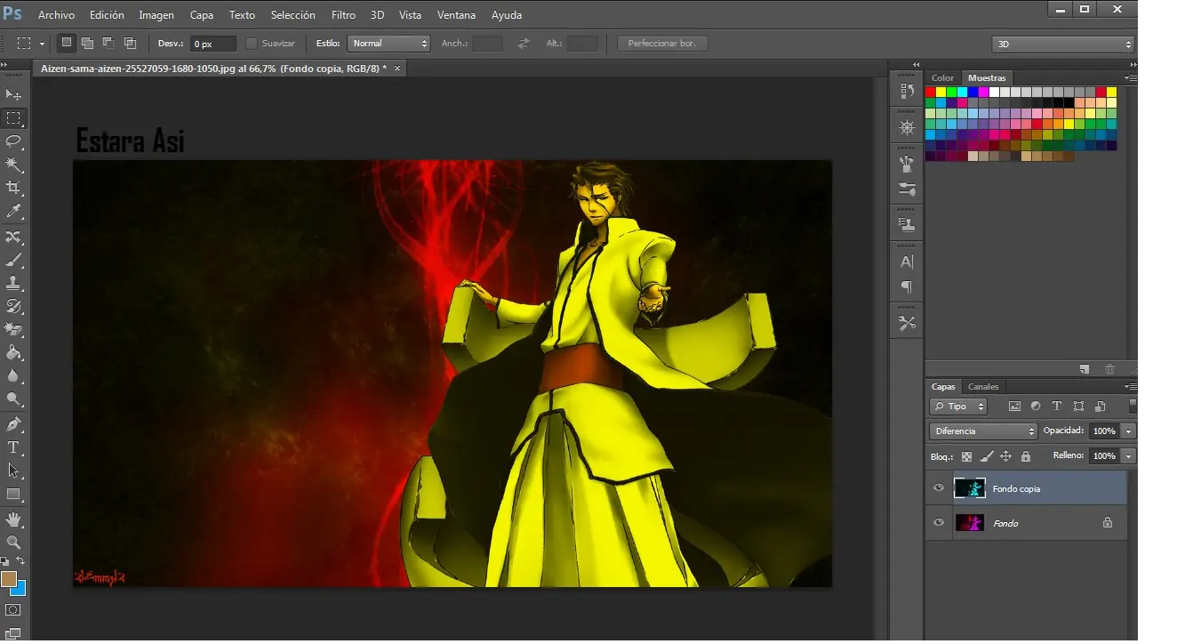
Task: Open the Archivo menu
Action: (56, 15)
